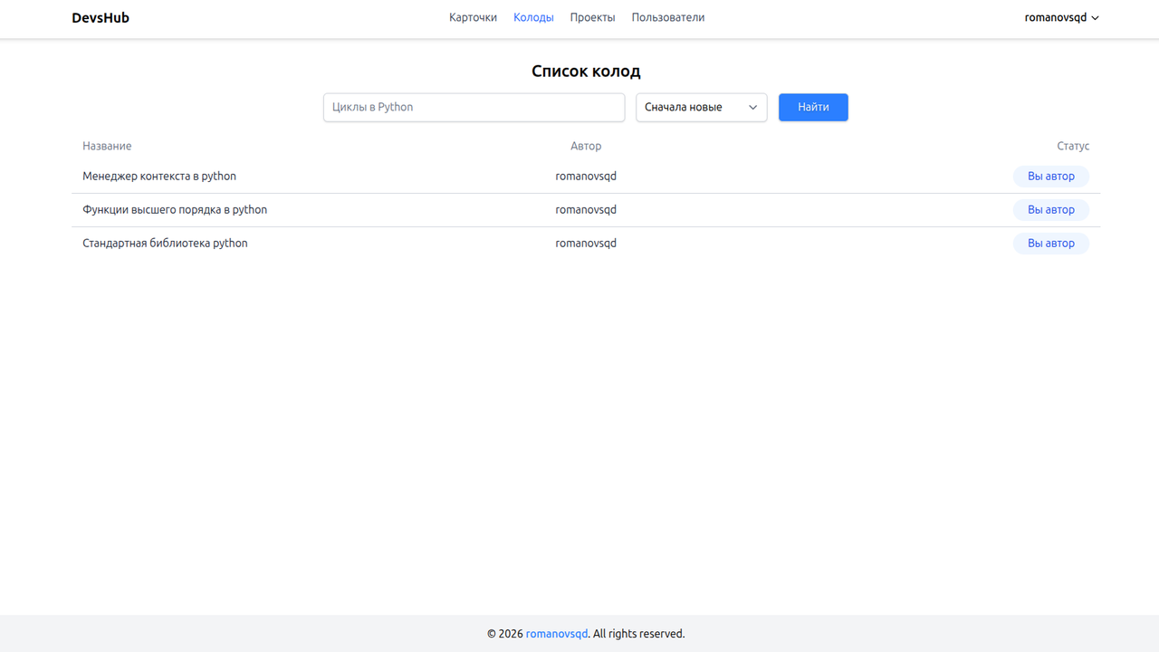Expand the sort order combo box
The width and height of the screenshot is (1159, 652).
701,107
